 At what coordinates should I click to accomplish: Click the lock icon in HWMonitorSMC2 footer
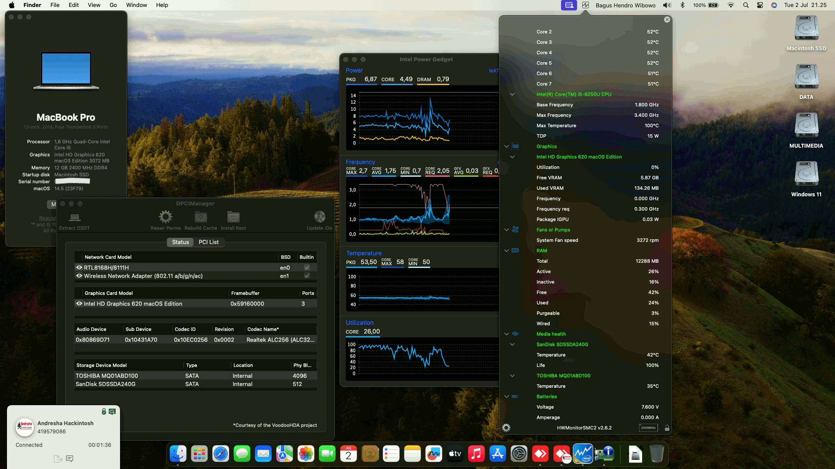tap(667, 428)
